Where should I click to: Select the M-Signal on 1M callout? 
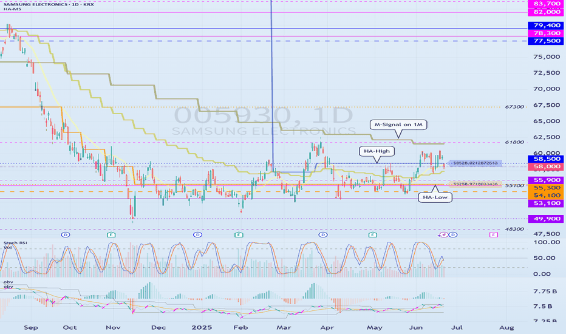pos(398,124)
